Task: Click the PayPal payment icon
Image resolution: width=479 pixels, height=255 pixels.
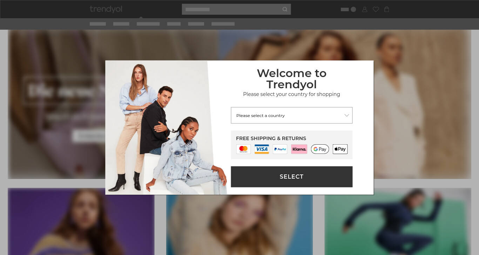Action: coord(280,149)
